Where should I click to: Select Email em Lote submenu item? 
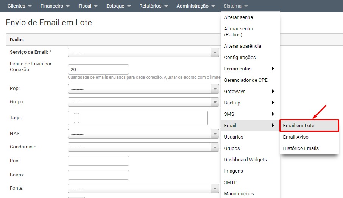(x=309, y=126)
